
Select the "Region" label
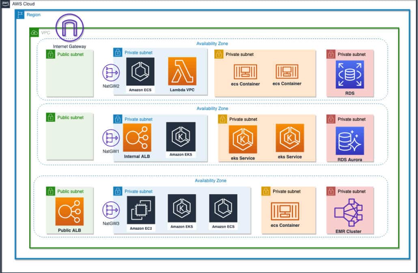coord(34,15)
